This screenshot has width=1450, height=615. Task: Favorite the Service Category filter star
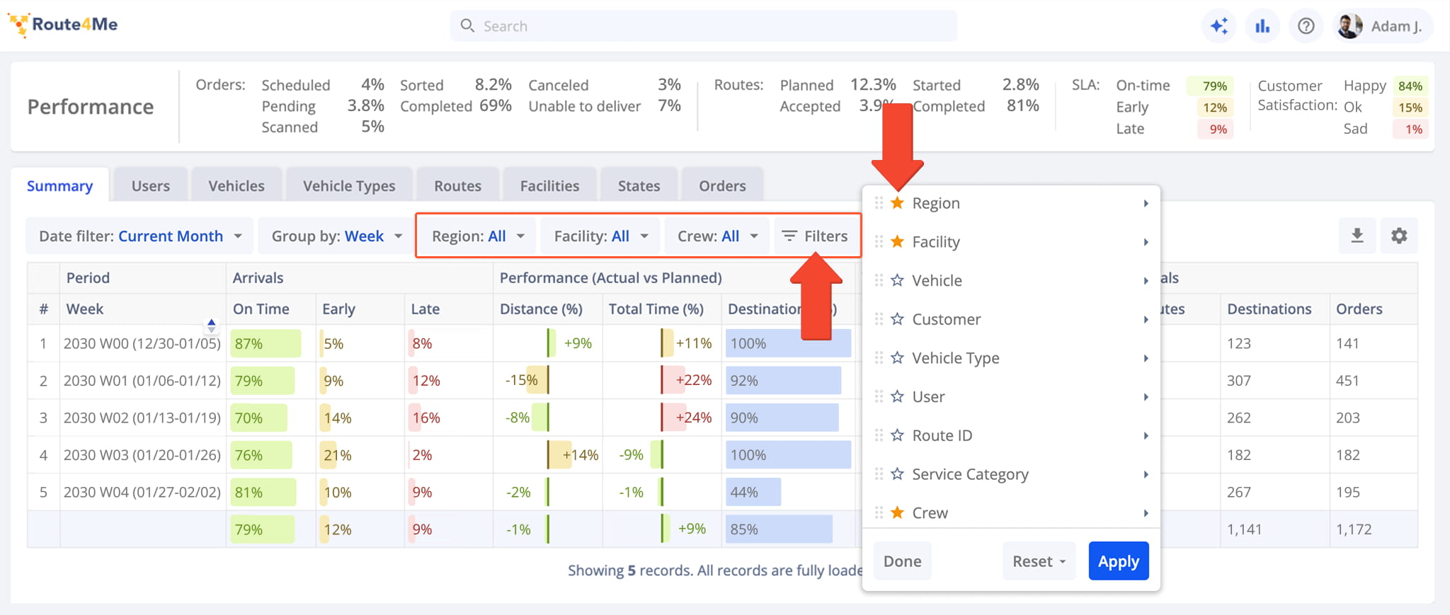[897, 474]
